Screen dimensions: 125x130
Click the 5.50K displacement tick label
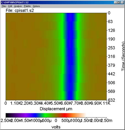coord(56,103)
